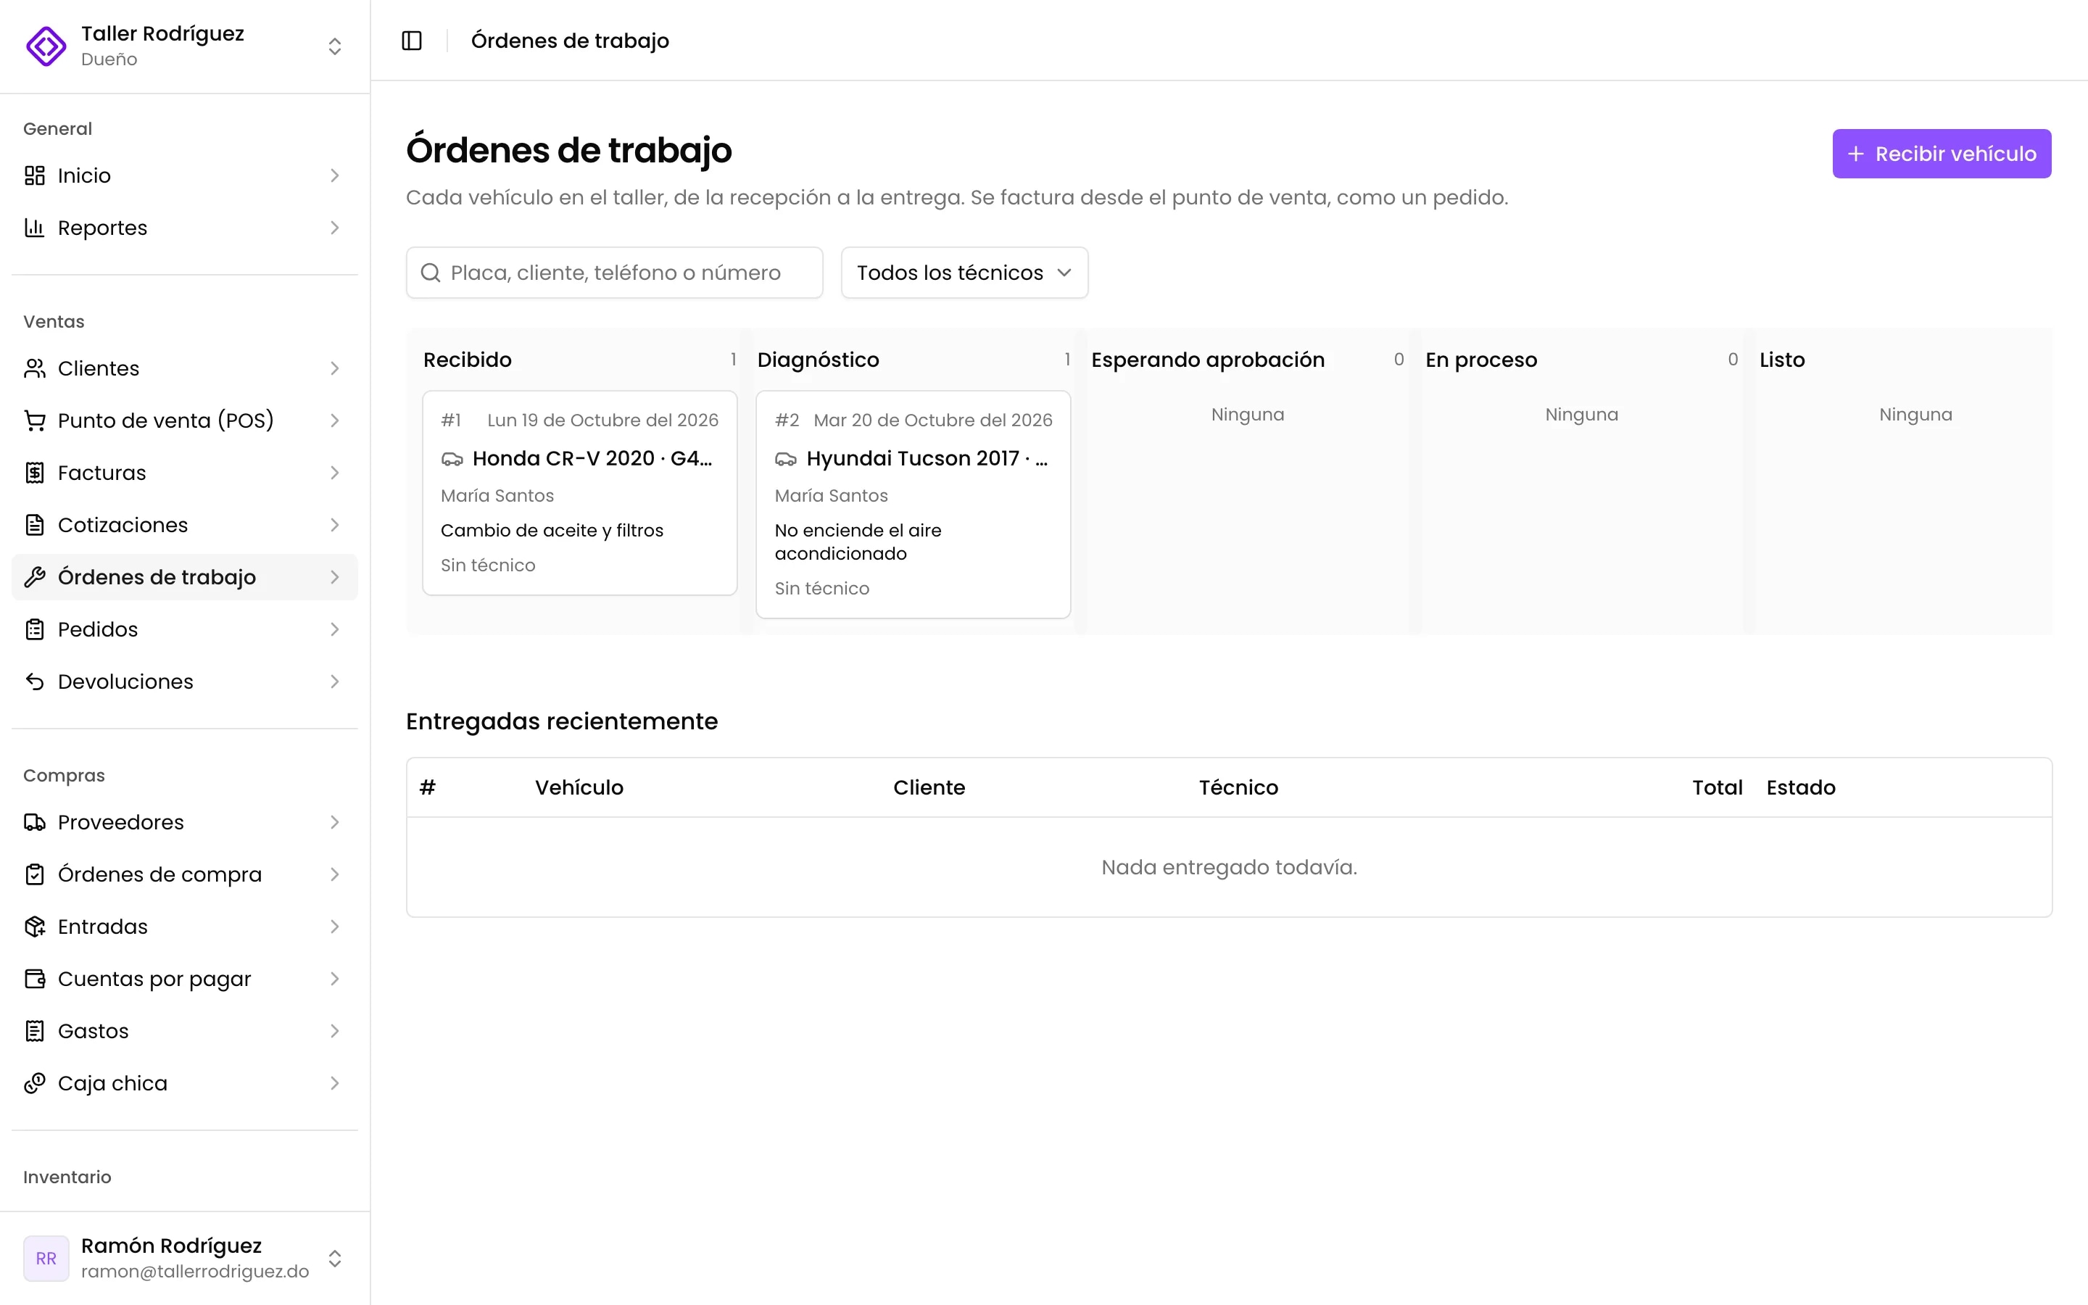The image size is (2088, 1305).
Task: Focus the Placa, cliente, teléfono search field
Action: pos(614,273)
